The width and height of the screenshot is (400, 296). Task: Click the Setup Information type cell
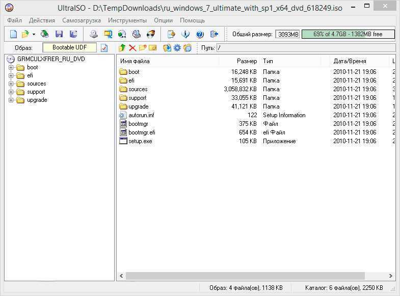click(284, 115)
